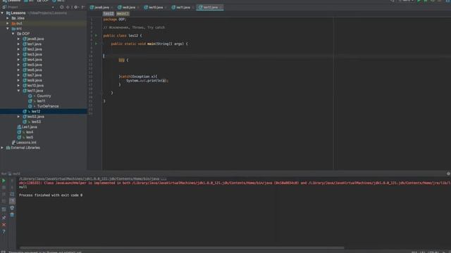Click the catch(Exception x) line

pyautogui.click(x=138, y=77)
